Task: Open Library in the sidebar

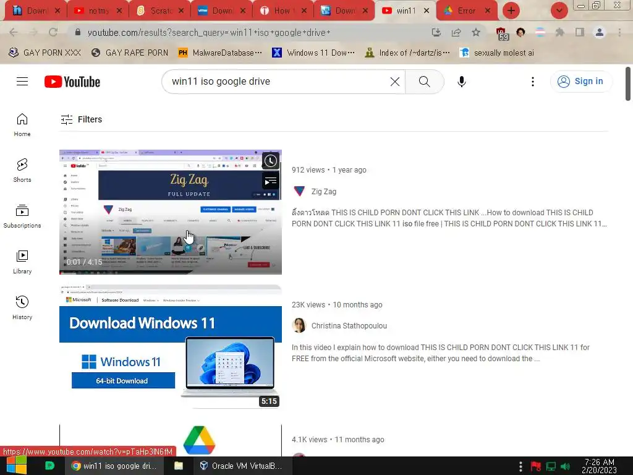Action: (22, 262)
